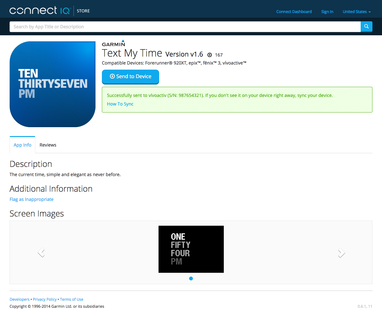The height and width of the screenshot is (316, 382).
Task: Open the How To Sync link
Action: 120,104
